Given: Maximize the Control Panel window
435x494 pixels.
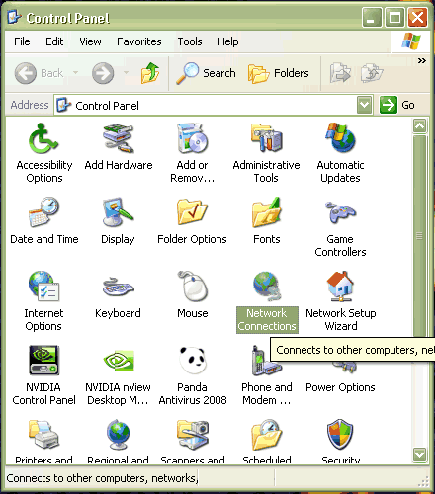Looking at the screenshot, I should pos(394,17).
